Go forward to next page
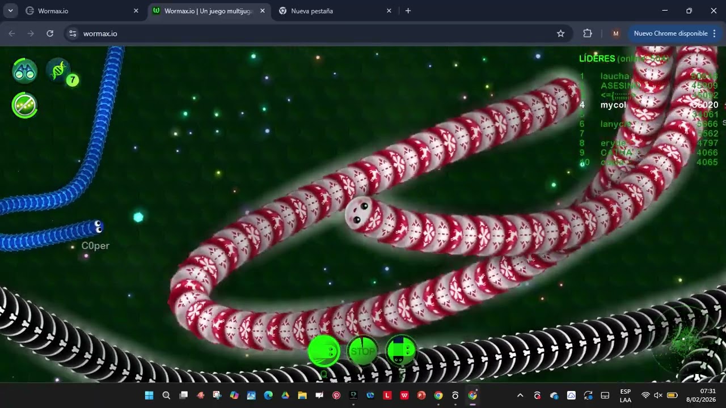Viewport: 726px width, 408px height. point(31,33)
